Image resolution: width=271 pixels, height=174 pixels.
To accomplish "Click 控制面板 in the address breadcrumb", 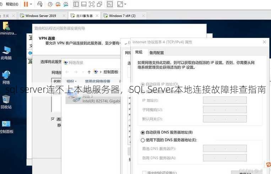I will click(x=111, y=72).
